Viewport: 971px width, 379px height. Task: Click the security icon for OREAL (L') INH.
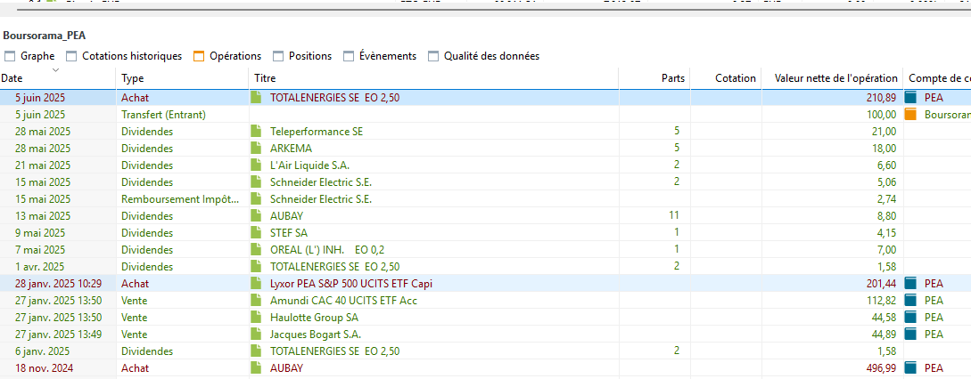257,250
